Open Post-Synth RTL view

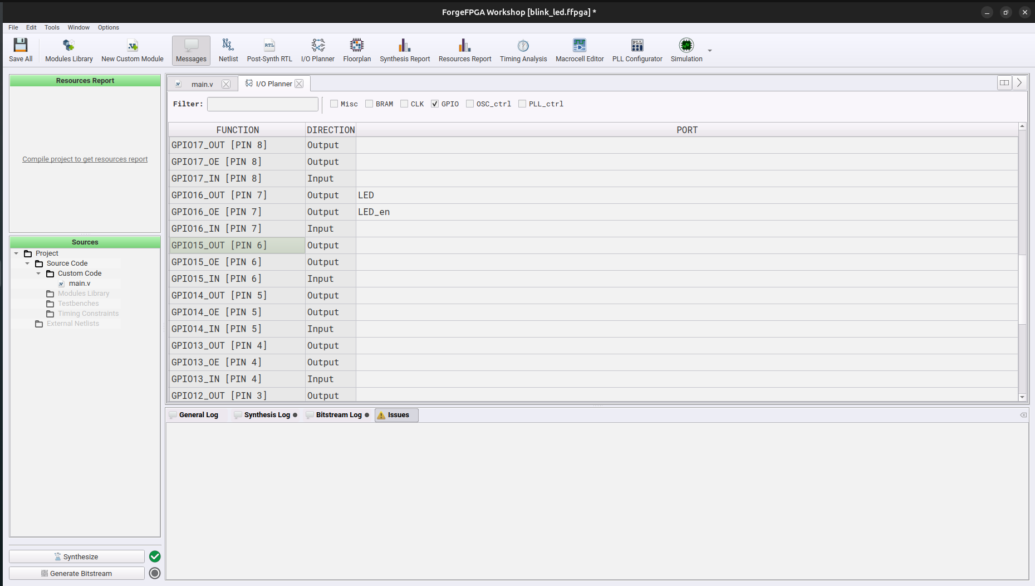(269, 50)
